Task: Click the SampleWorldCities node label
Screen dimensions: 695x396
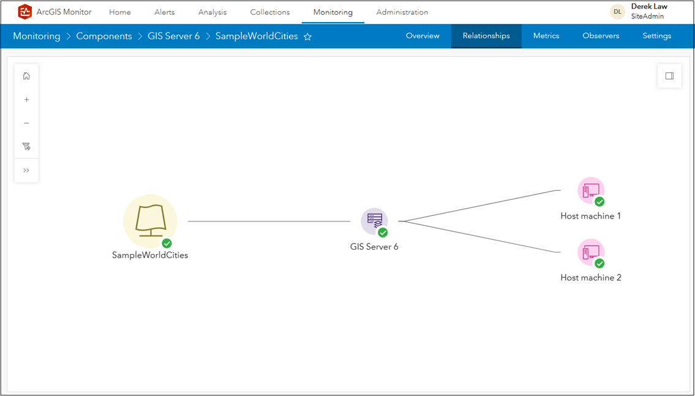Action: pos(150,255)
